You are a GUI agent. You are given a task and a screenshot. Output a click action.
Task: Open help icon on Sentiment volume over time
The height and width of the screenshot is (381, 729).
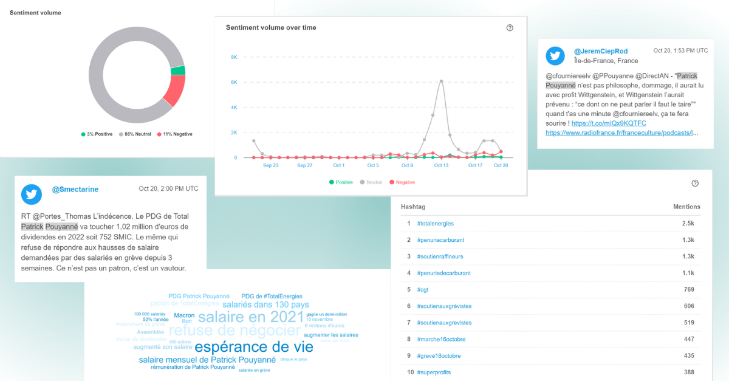pos(510,28)
